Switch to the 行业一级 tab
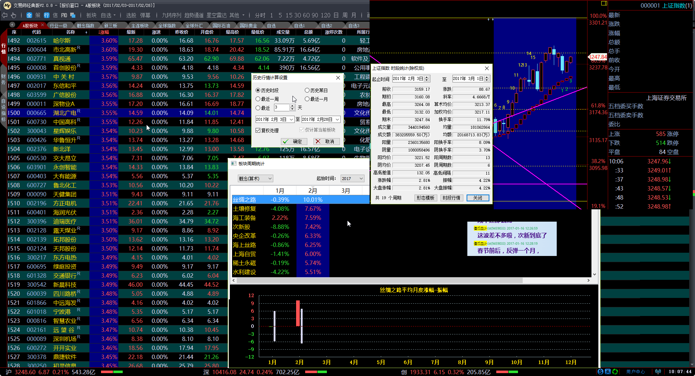Viewport: 695px width, 376px height. click(x=59, y=26)
